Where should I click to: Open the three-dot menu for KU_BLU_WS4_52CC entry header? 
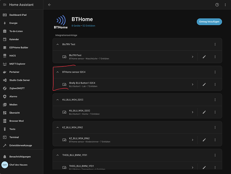coord(215,100)
